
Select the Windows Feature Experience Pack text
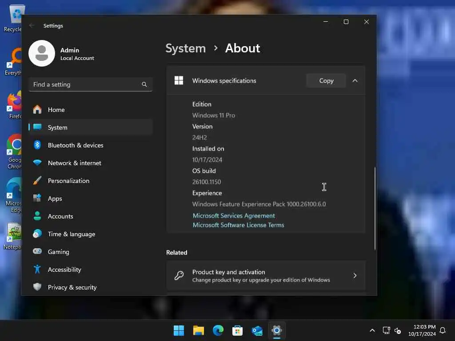259,204
